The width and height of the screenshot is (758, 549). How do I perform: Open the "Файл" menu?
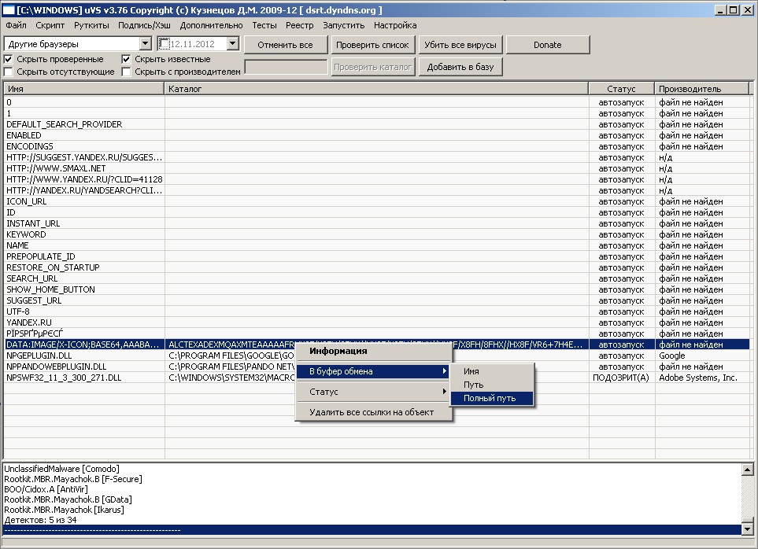16,25
